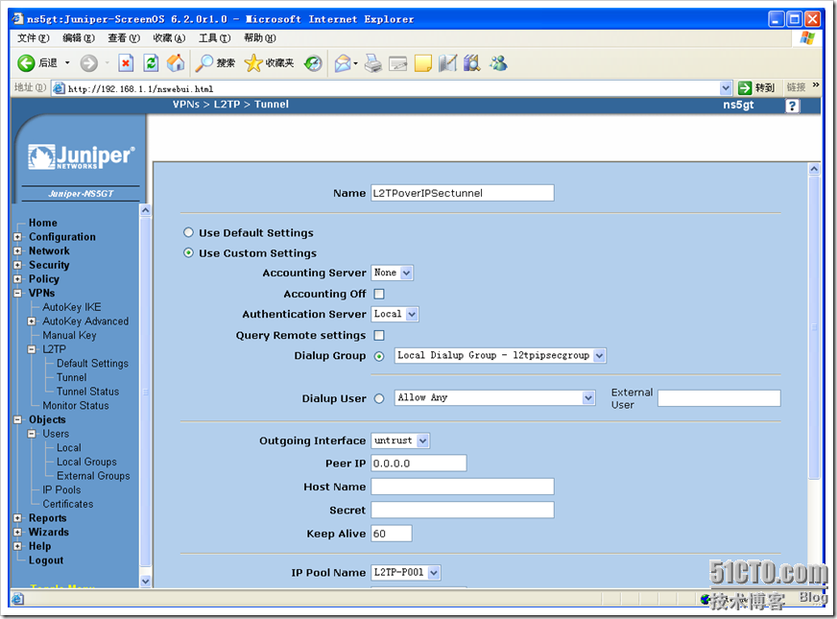Click the Keep Alive input field
Viewport: 837px width, 619px height.
click(x=392, y=534)
